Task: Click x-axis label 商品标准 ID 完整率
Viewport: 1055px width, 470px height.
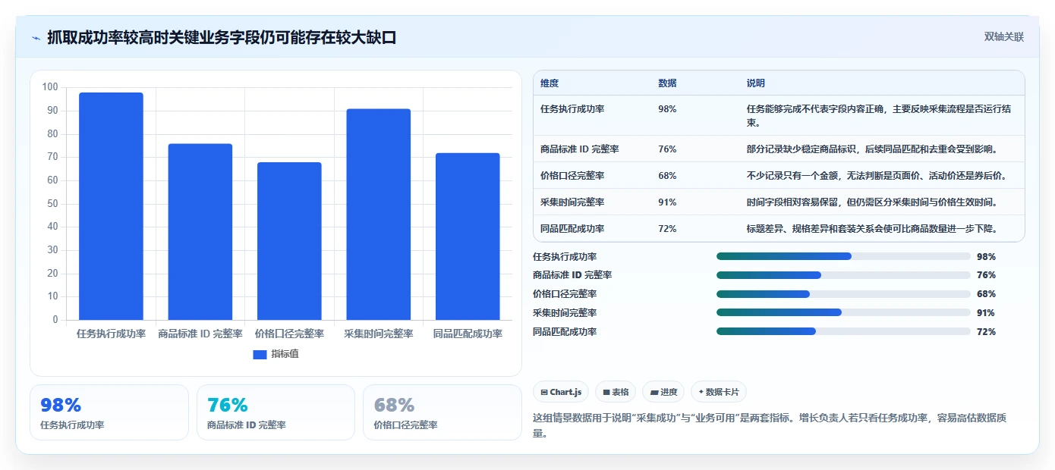Action: coord(200,334)
